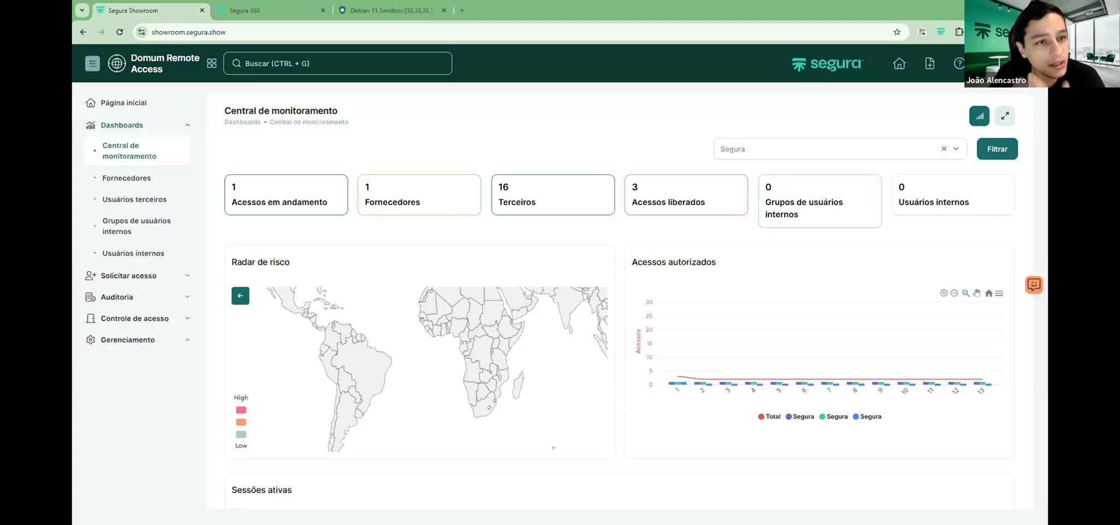1120x525 pixels.
Task: Open the browser extensions puzzle icon
Action: click(x=959, y=32)
